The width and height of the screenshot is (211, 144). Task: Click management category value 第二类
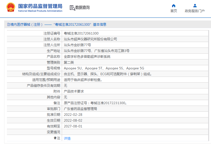click(69, 62)
